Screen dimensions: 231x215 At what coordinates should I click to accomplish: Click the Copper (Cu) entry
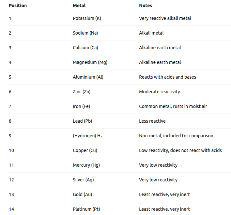click(x=85, y=150)
